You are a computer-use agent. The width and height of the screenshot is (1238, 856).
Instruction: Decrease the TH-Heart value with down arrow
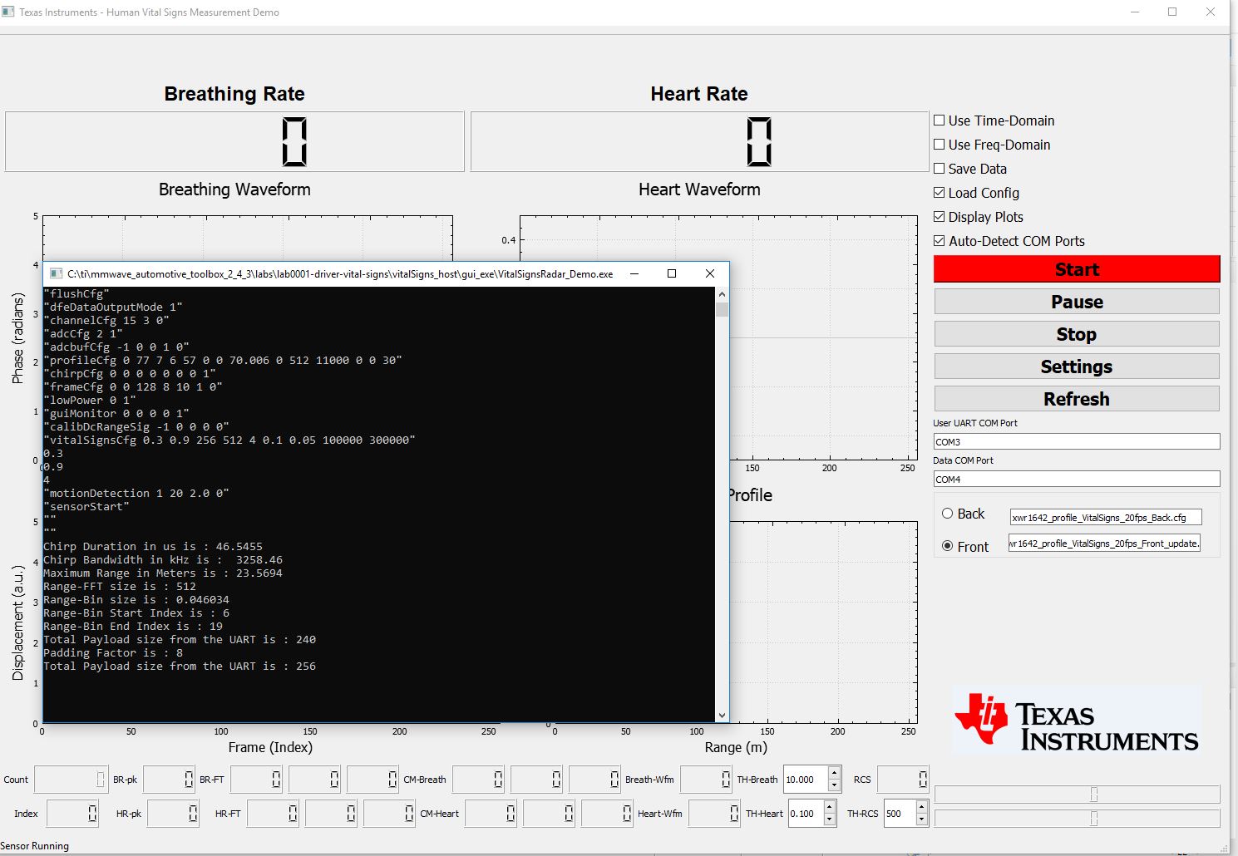click(x=829, y=819)
